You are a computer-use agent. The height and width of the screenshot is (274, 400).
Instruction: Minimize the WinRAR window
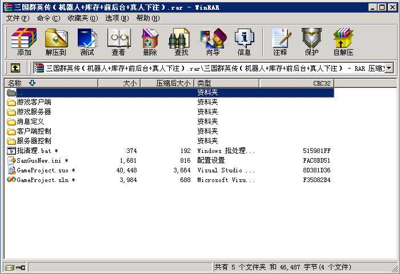pyautogui.click(x=373, y=7)
